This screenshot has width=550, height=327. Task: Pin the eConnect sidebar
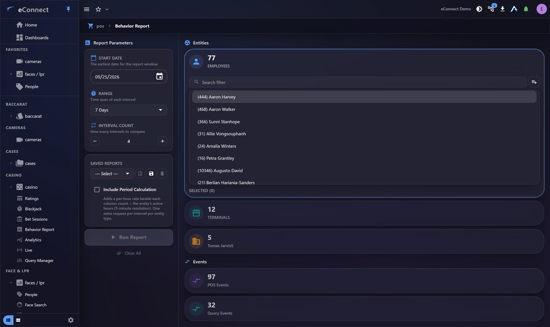(x=68, y=9)
